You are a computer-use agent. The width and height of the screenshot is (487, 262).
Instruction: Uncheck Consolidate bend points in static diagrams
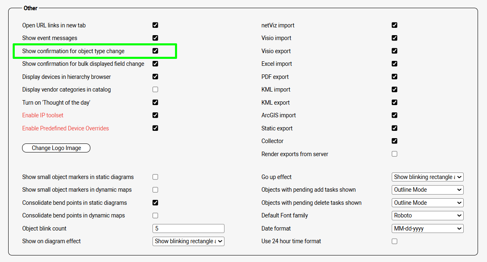pyautogui.click(x=155, y=203)
